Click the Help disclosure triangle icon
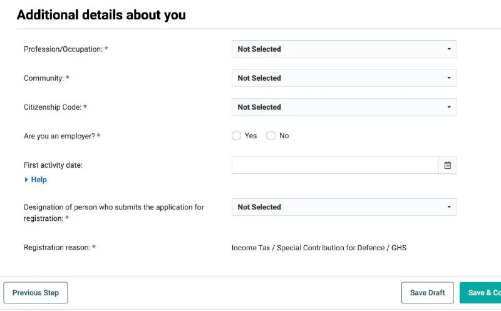Screen dimensions: 501x311 (26, 180)
